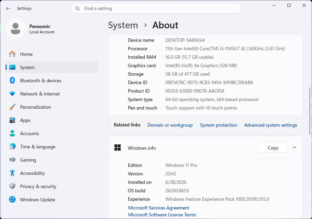
Task: Click the search magnifier icon
Action: point(77,8)
